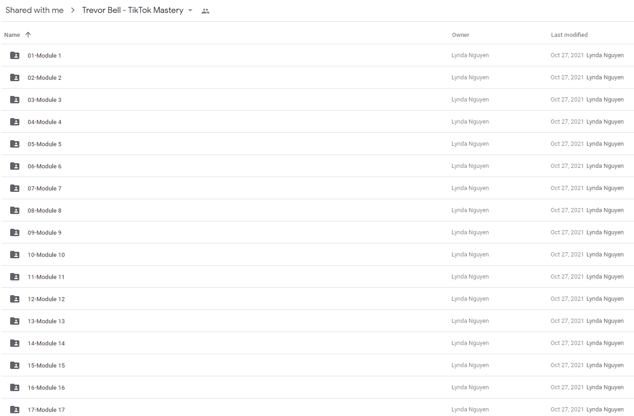
Task: Sort by Last modified column header
Action: click(569, 35)
